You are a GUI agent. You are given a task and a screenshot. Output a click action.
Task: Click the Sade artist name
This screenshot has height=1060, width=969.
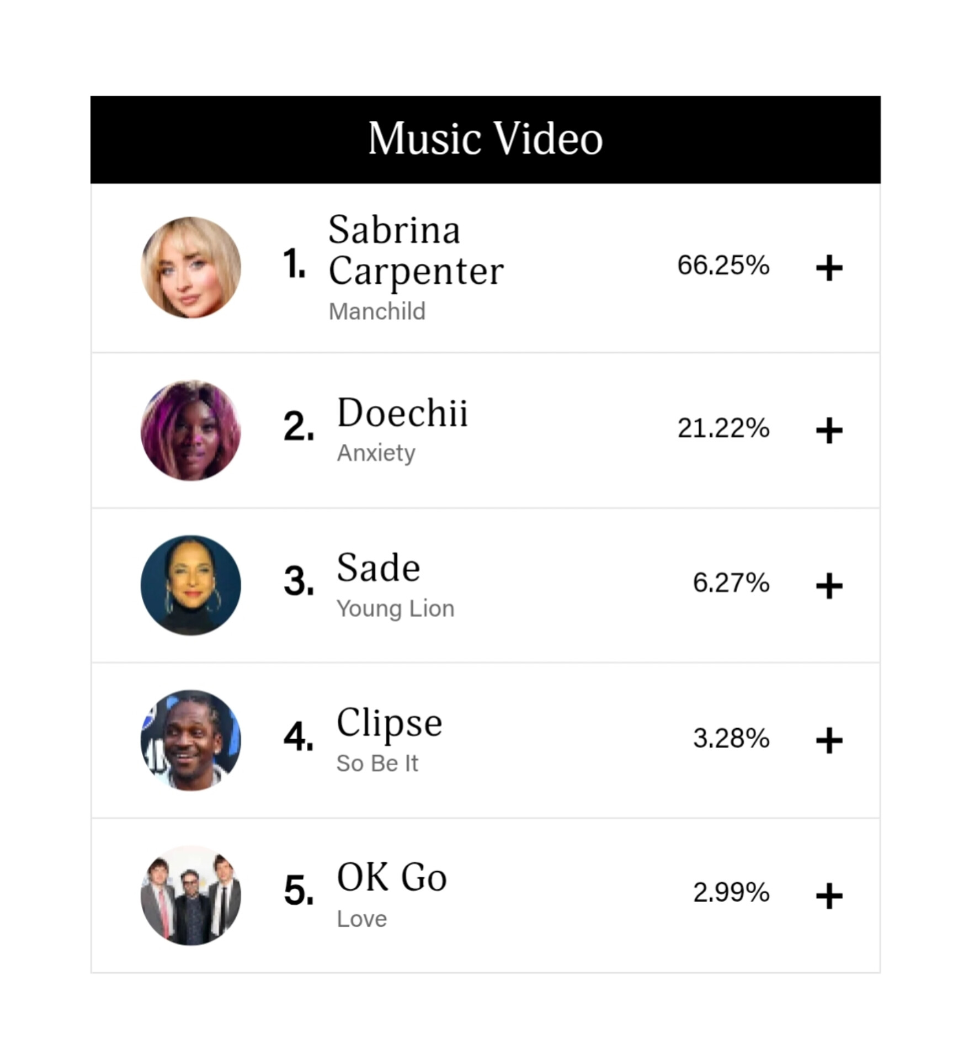tap(379, 568)
